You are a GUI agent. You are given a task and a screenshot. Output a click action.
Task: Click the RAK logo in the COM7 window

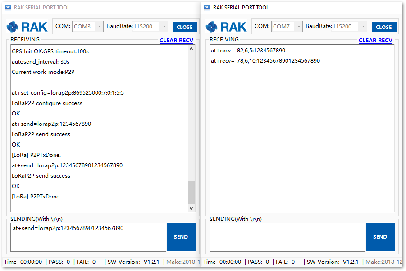coord(226,27)
